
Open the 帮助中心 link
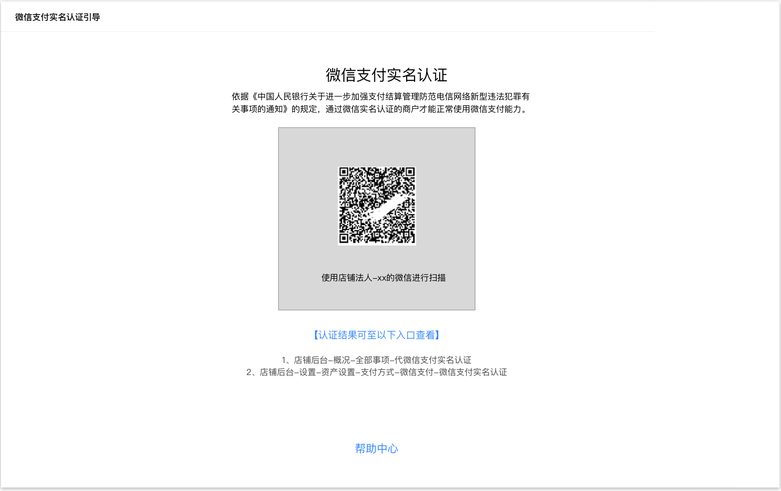376,448
